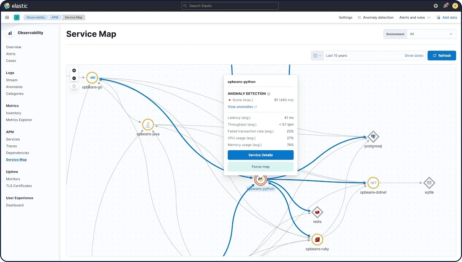The image size is (462, 262).
Task: Click the postgresql database node
Action: click(x=373, y=136)
